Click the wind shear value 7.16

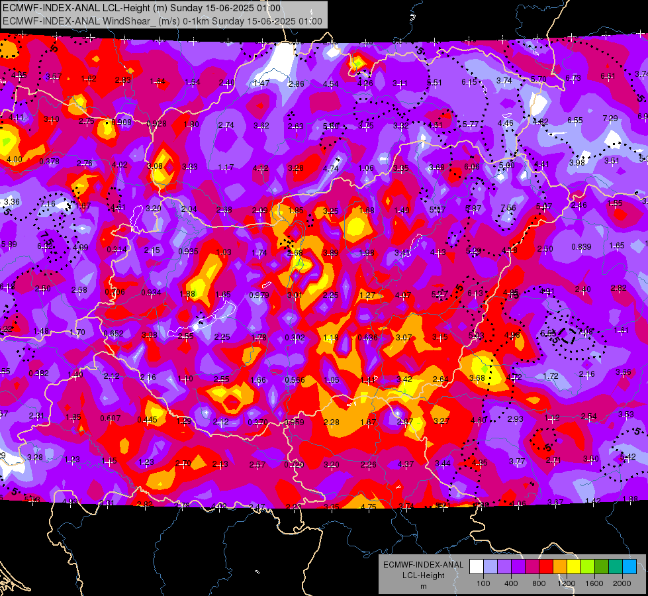(x=48, y=203)
